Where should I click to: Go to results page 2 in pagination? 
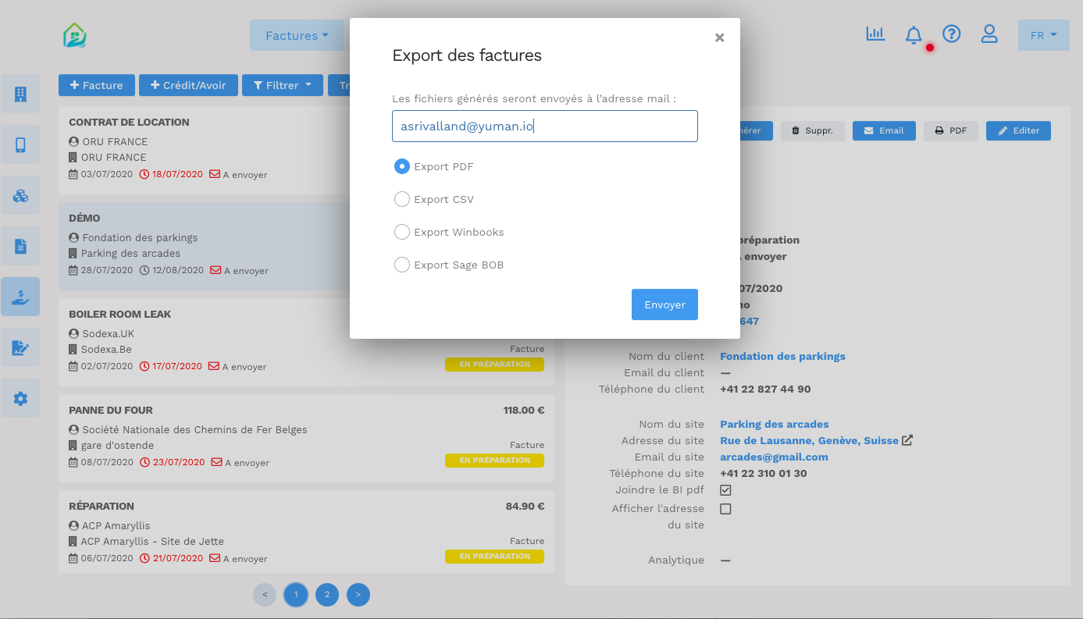326,594
